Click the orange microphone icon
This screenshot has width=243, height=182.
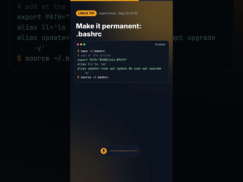[x=104, y=151]
